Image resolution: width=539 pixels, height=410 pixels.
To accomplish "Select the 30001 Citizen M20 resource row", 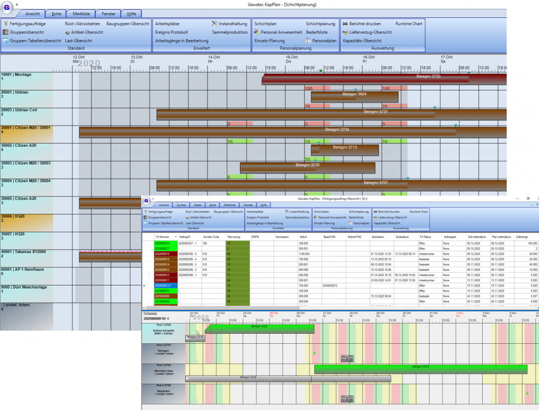I will coord(26,131).
